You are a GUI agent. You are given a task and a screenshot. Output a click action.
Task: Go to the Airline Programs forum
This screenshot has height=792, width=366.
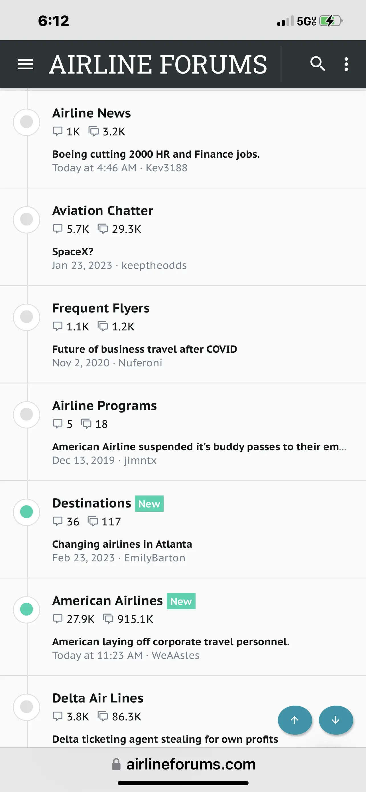pos(105,405)
